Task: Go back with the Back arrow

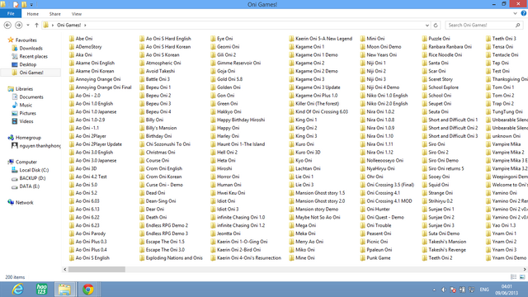Action: pyautogui.click(x=7, y=25)
